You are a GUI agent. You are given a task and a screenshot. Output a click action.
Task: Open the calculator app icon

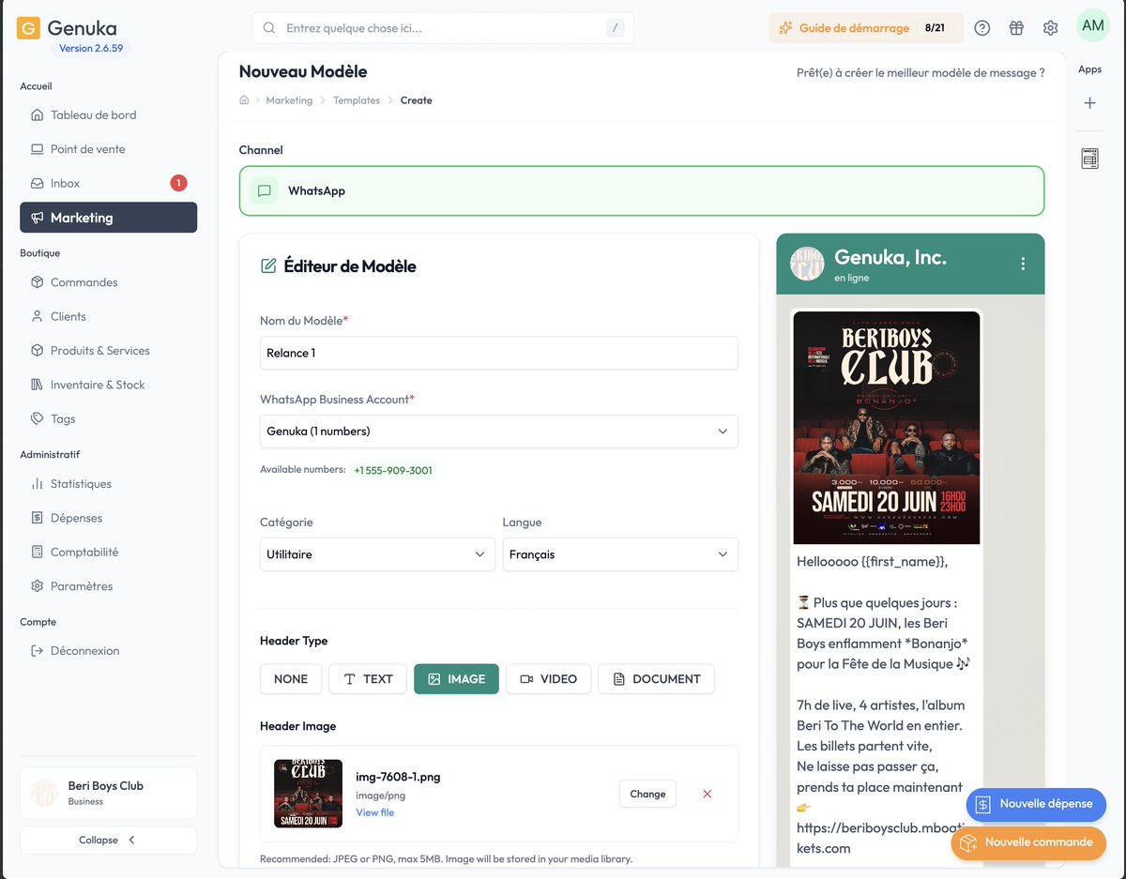(1090, 159)
